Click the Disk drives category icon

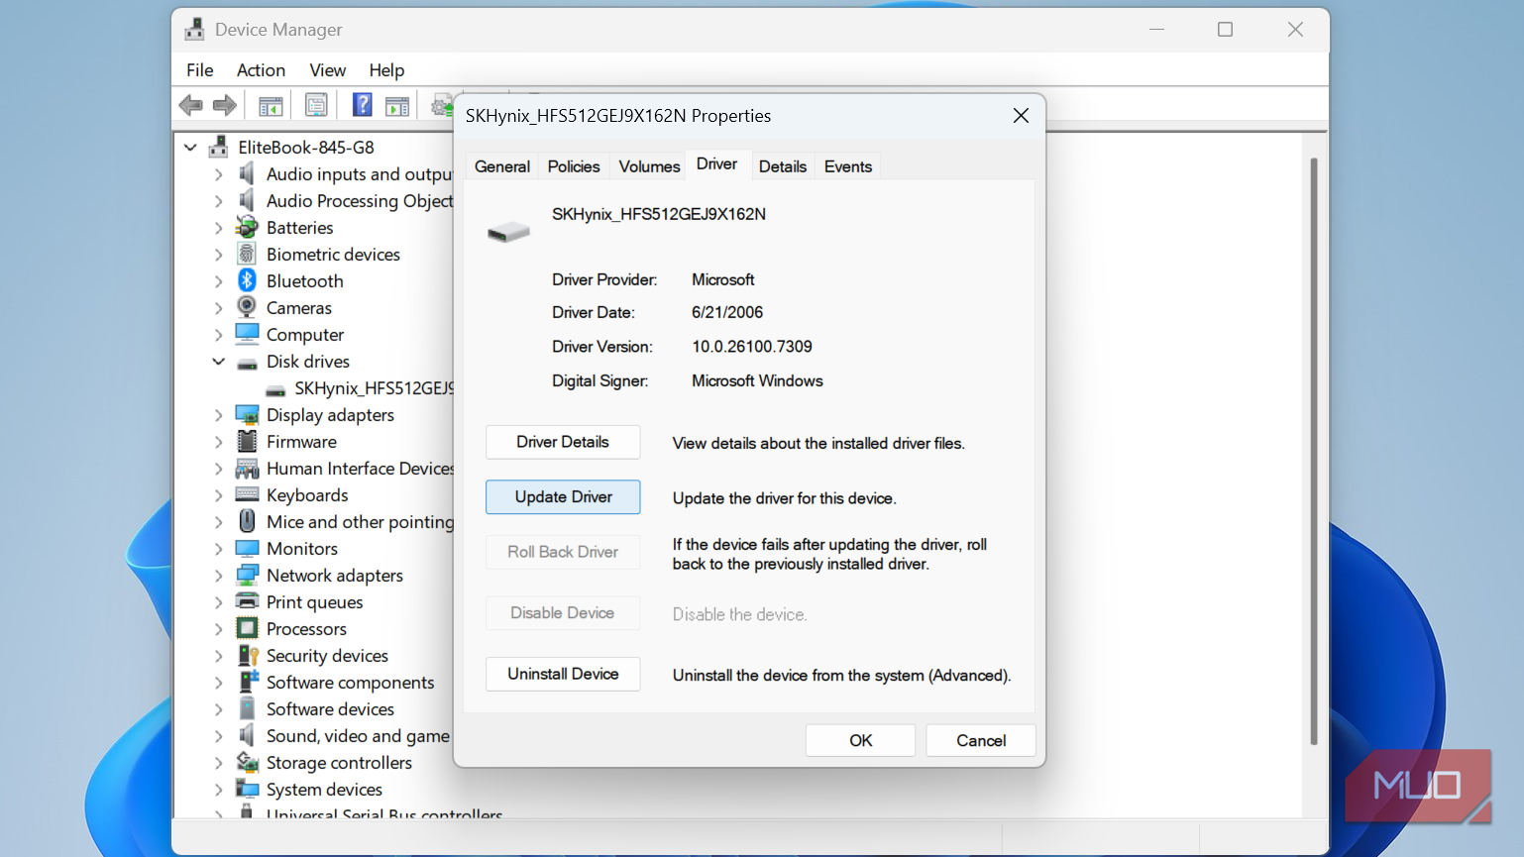pyautogui.click(x=247, y=363)
